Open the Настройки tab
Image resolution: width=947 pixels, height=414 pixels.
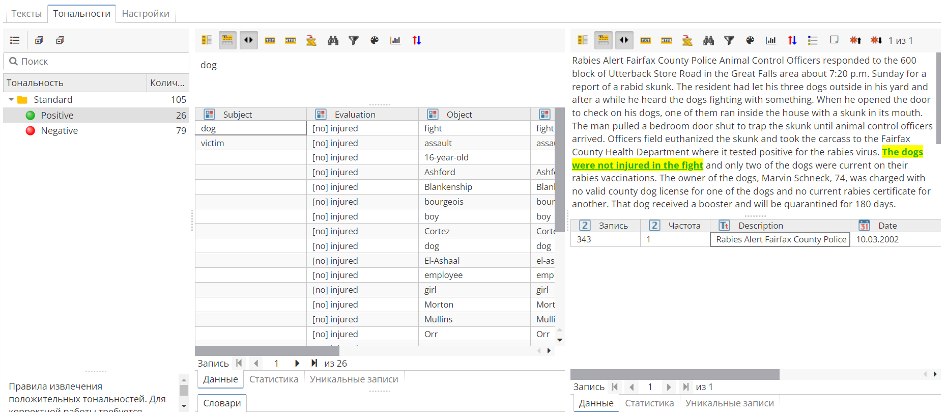click(146, 14)
